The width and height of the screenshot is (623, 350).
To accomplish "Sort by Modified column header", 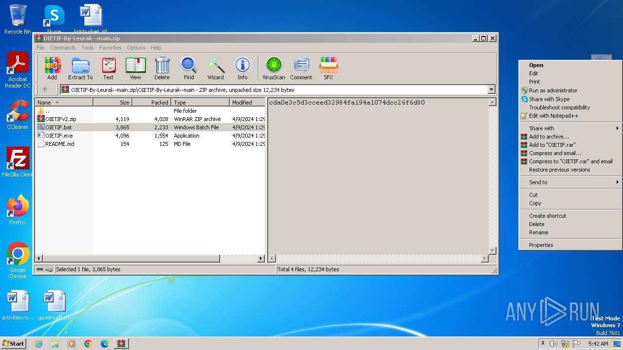I will point(247,103).
